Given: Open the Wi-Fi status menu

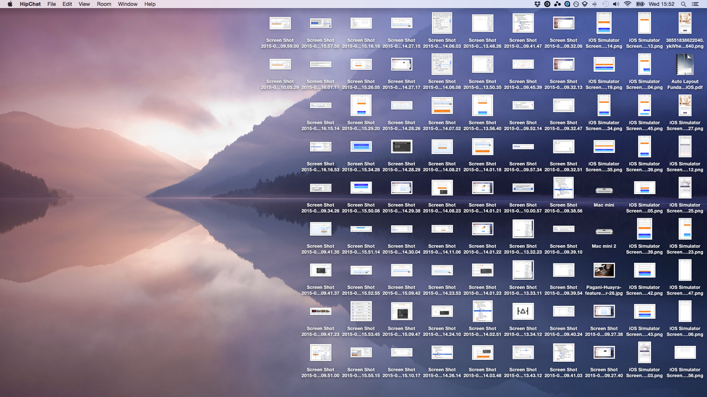Looking at the screenshot, I should (627, 4).
